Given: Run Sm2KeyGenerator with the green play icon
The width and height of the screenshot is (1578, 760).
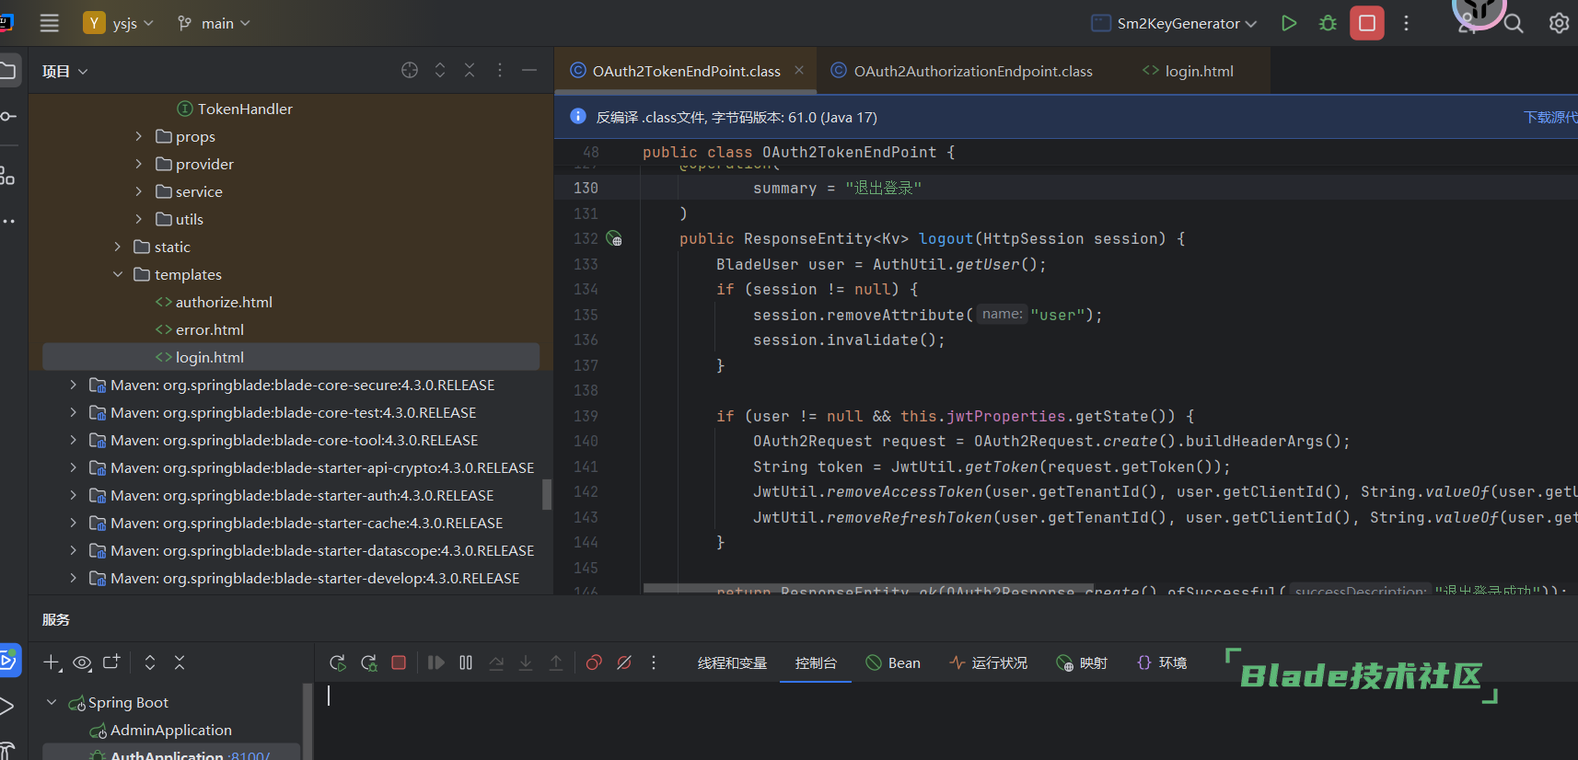Looking at the screenshot, I should 1289,24.
